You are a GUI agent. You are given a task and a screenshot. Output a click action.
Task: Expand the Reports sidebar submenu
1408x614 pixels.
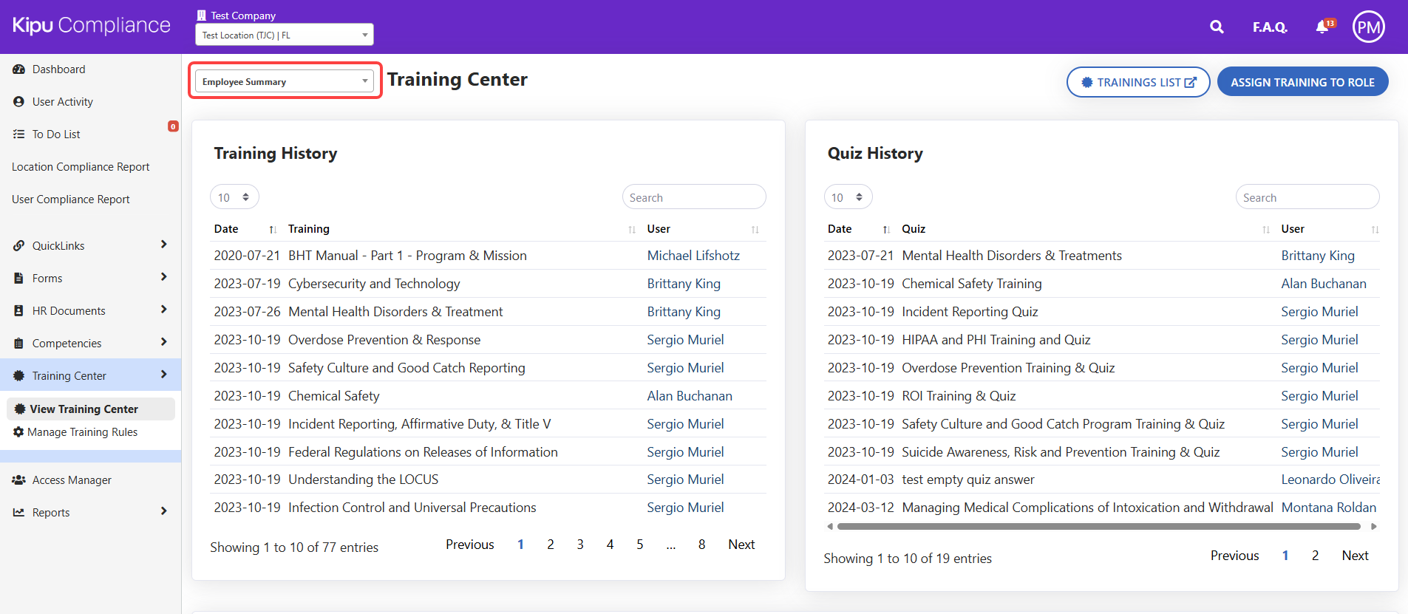163,512
